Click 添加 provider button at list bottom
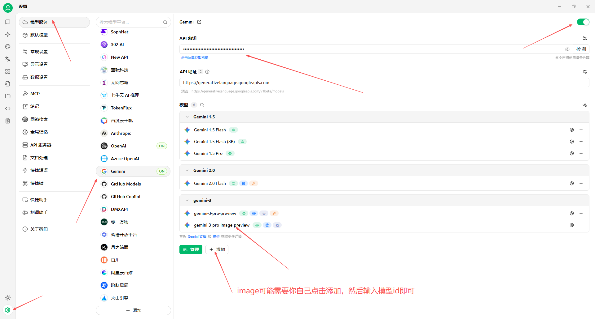Viewport: 595px width, 319px height. click(x=133, y=310)
